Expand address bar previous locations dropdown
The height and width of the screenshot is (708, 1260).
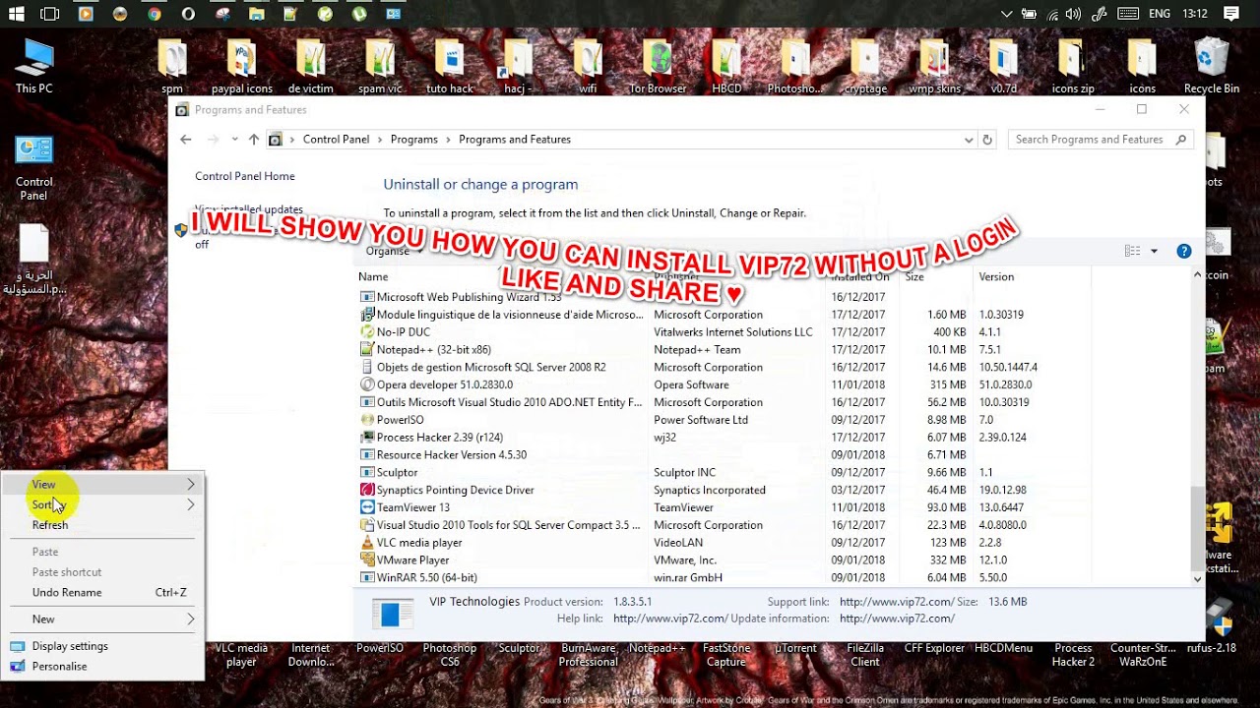[969, 140]
